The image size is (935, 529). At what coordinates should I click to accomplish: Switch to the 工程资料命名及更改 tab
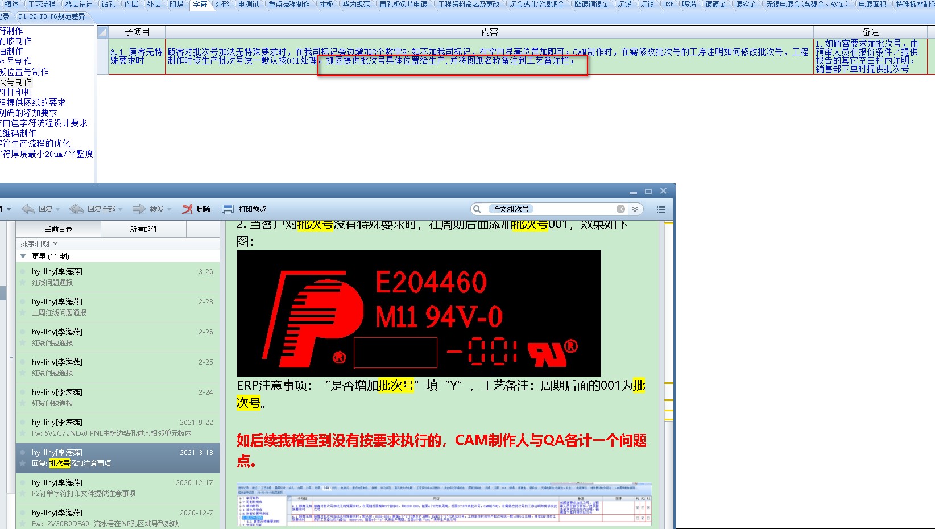point(469,4)
